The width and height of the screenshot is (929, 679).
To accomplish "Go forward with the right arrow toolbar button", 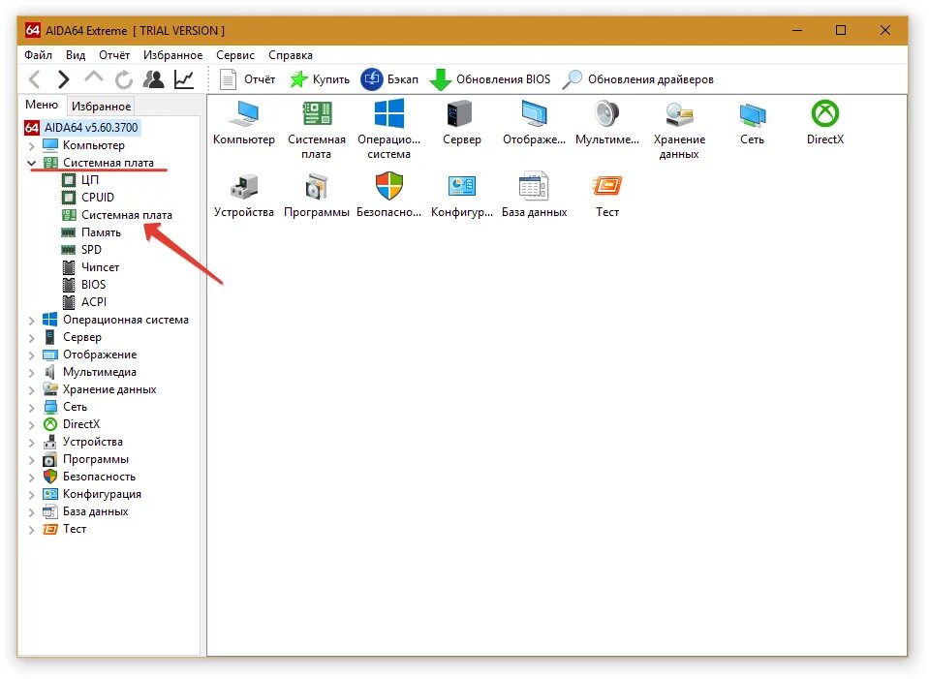I will [x=63, y=78].
